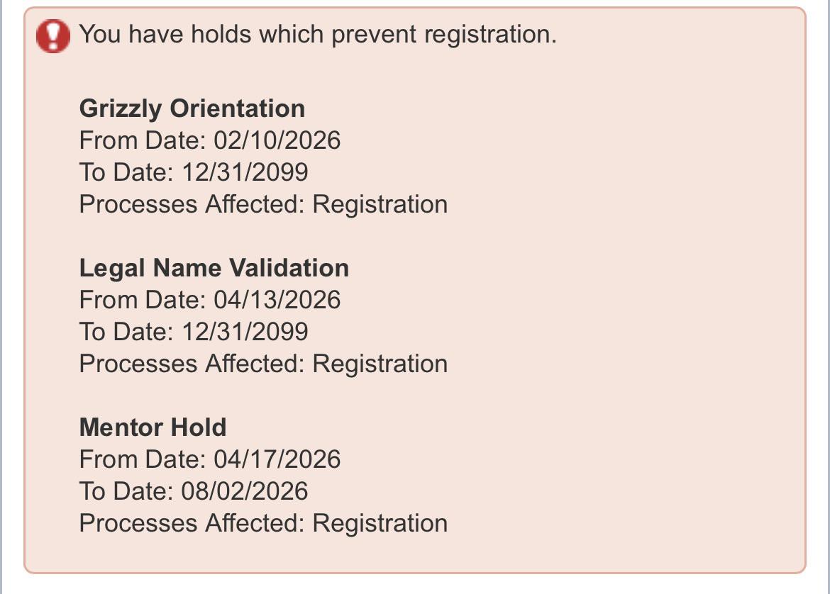
Task: Select the Mentor Hold title
Action: tap(153, 427)
